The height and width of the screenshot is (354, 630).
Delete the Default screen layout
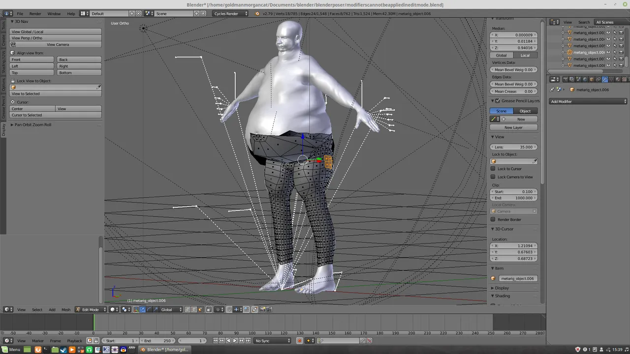pyautogui.click(x=138, y=13)
